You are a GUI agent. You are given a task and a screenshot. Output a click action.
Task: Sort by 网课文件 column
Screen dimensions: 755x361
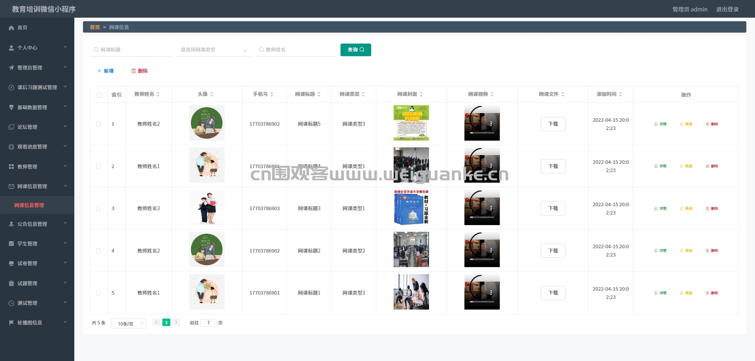pyautogui.click(x=563, y=94)
